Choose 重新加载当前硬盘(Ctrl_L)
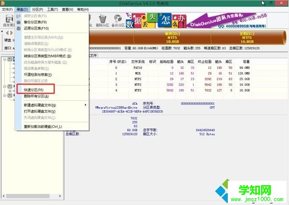This screenshot has width=289, height=205. pos(52,127)
